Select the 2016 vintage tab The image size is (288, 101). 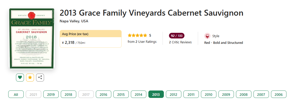tap(103, 94)
